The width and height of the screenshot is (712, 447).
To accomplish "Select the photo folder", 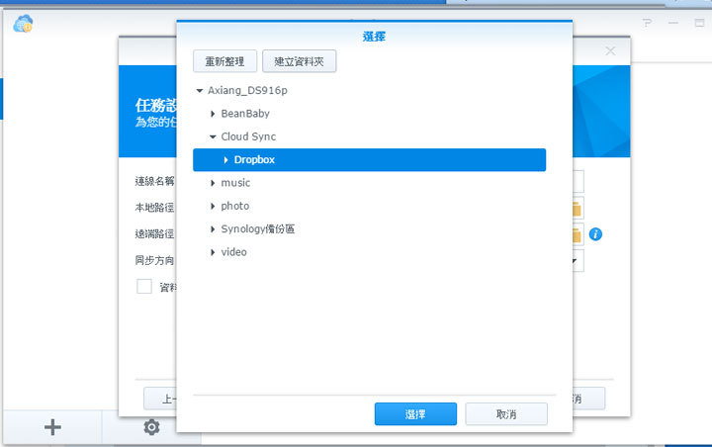I will 234,207.
